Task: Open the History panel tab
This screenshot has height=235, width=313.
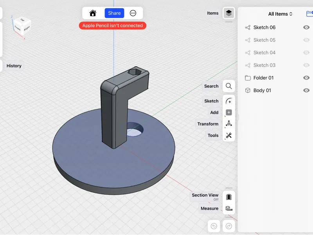Action: coord(14,66)
